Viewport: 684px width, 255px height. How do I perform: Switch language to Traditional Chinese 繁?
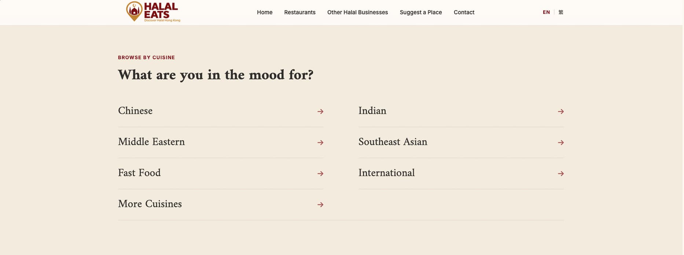tap(561, 12)
